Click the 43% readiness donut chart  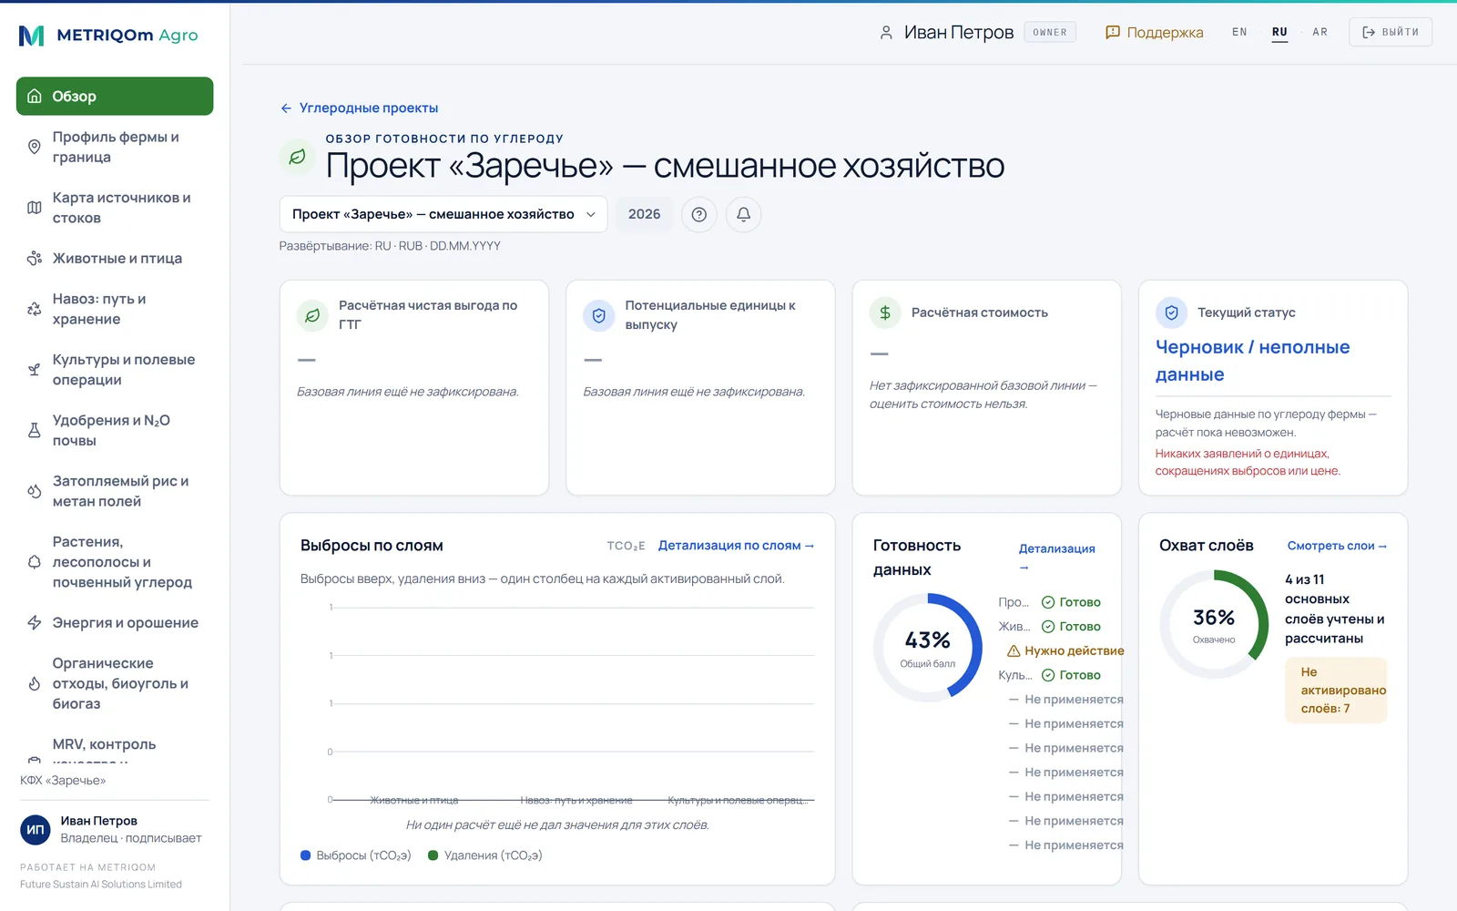(x=928, y=648)
